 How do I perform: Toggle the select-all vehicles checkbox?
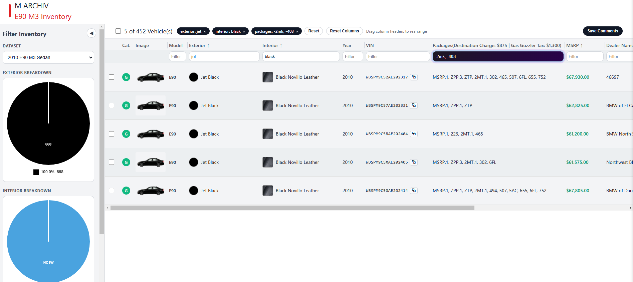point(118,31)
